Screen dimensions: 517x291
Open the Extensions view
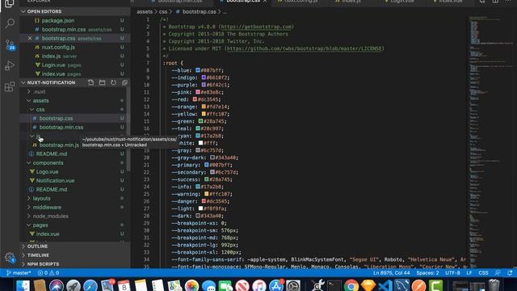pos(10,86)
